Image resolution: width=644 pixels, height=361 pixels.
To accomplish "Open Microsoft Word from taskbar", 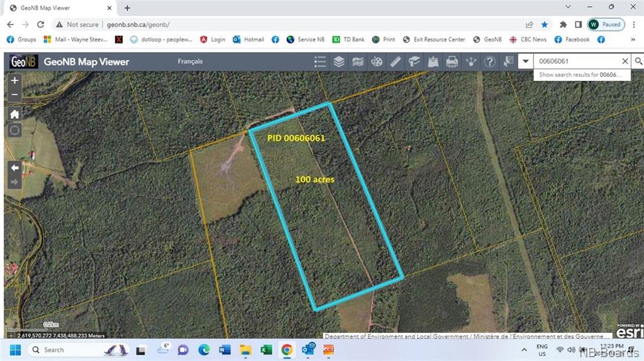I will click(x=225, y=350).
